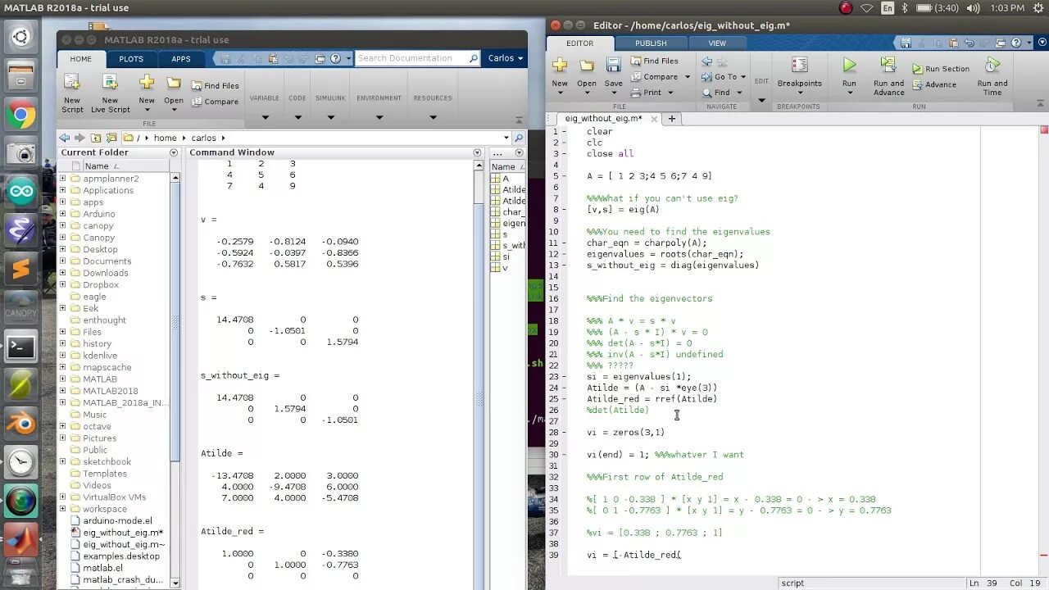The image size is (1049, 590).
Task: Switch to VIEW tab in Editor
Action: click(x=717, y=43)
